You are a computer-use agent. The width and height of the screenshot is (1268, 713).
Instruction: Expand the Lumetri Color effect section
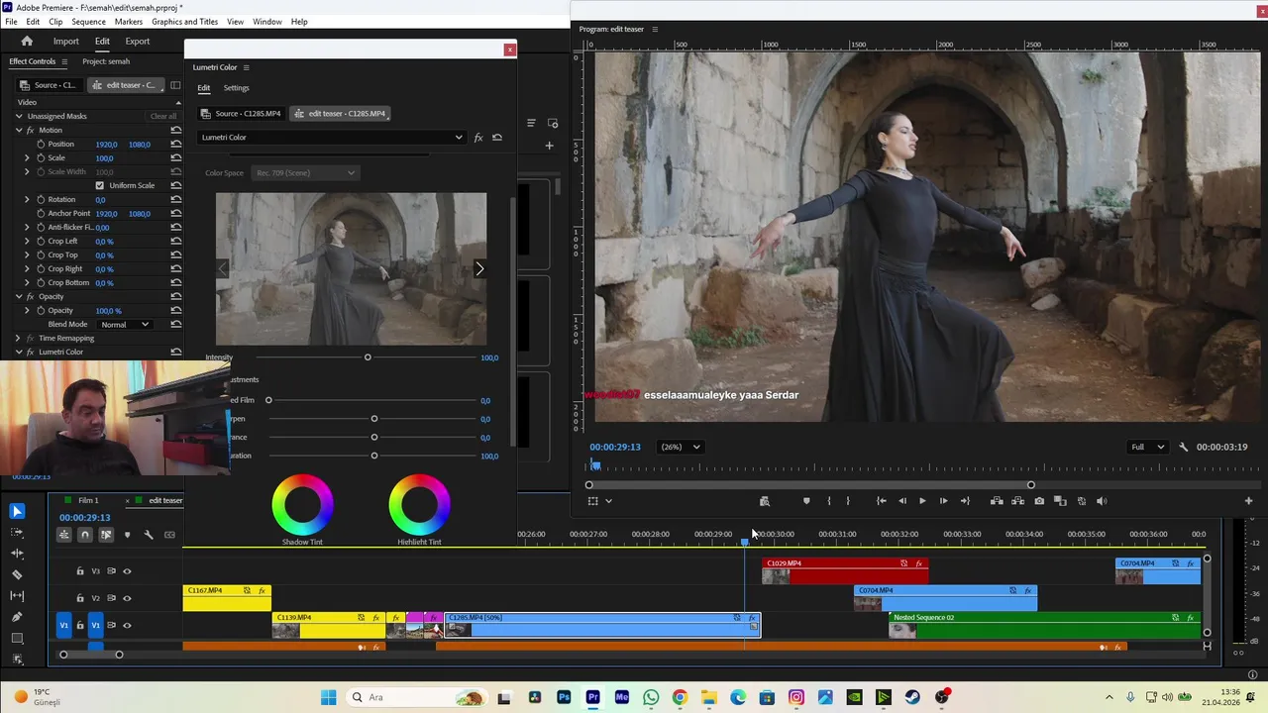19,352
